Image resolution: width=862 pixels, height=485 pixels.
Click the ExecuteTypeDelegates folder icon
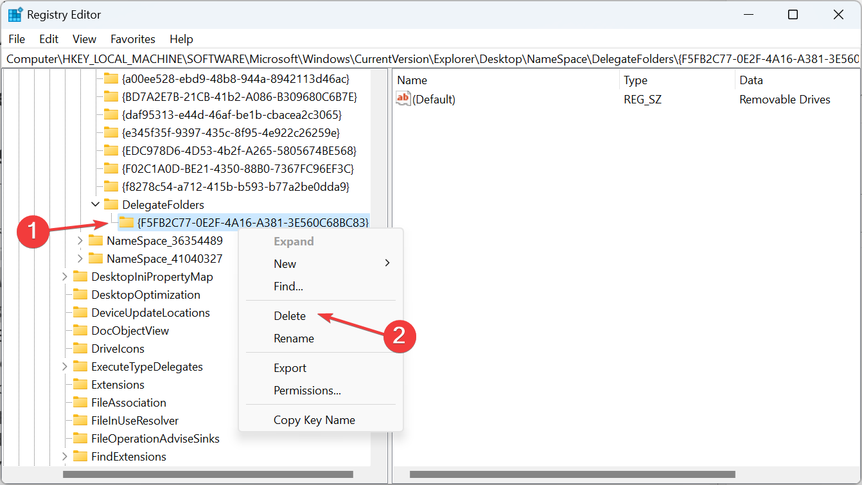pyautogui.click(x=80, y=367)
